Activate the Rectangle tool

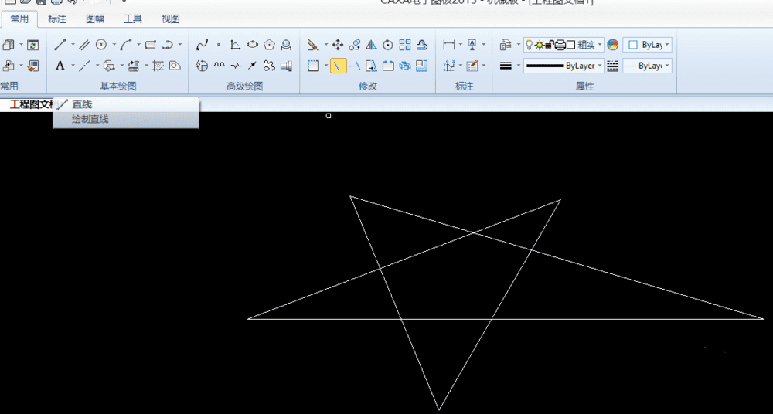(151, 45)
